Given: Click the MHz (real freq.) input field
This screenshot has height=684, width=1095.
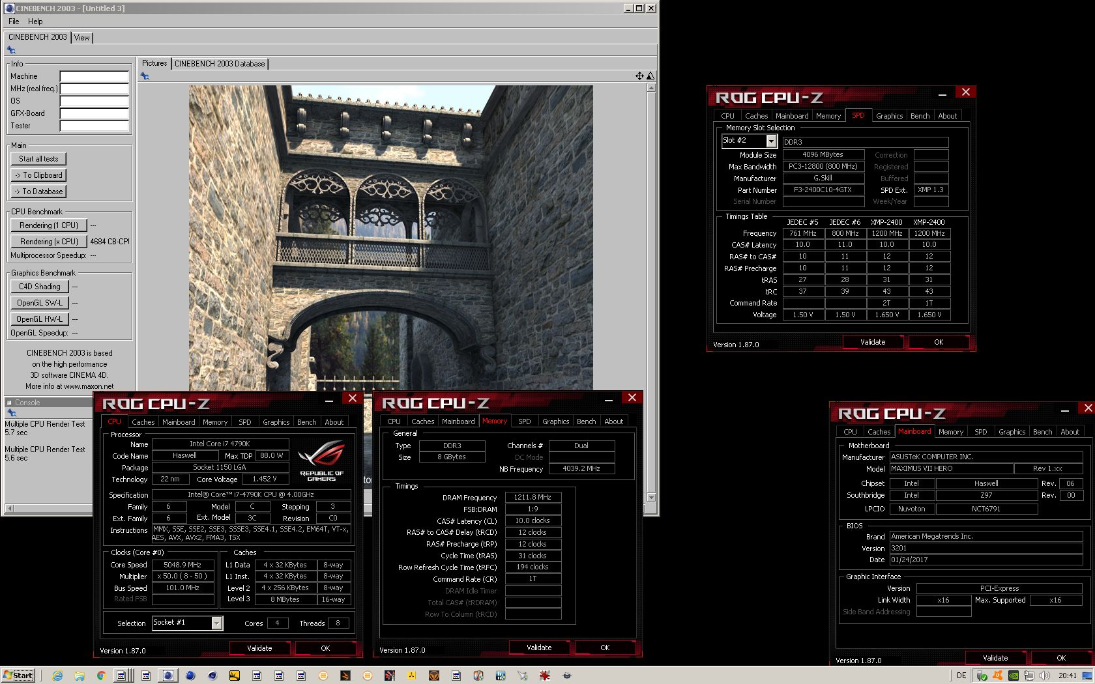Looking at the screenshot, I should (95, 89).
